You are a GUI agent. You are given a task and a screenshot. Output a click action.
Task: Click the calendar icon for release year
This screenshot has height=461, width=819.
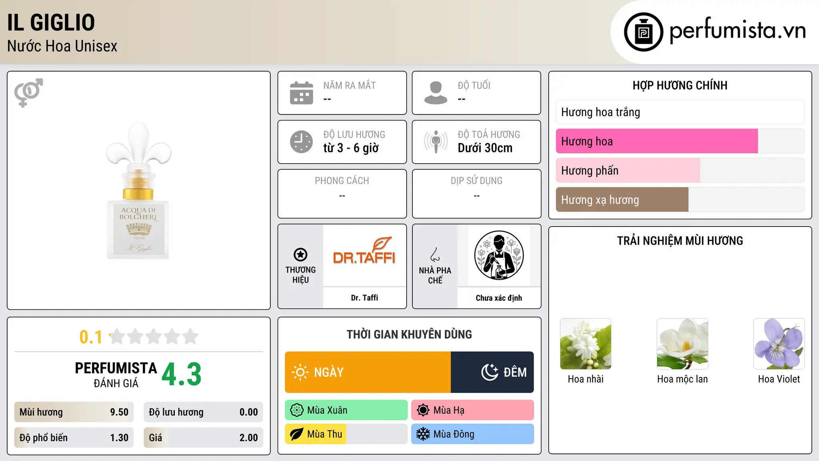(x=302, y=93)
